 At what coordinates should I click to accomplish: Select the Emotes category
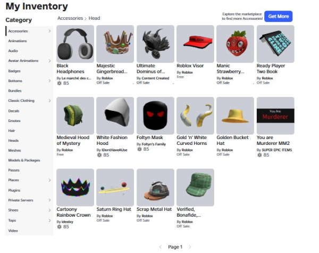[14, 121]
